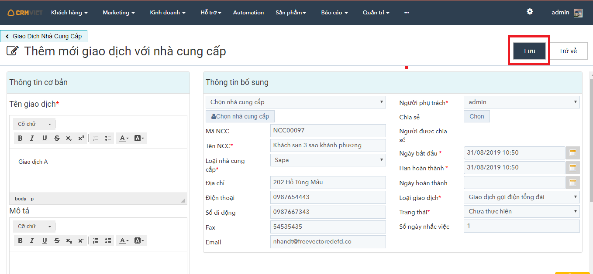The height and width of the screenshot is (274, 593).
Task: Click Bold in Tên giao dịch editor
Action: 20,138
